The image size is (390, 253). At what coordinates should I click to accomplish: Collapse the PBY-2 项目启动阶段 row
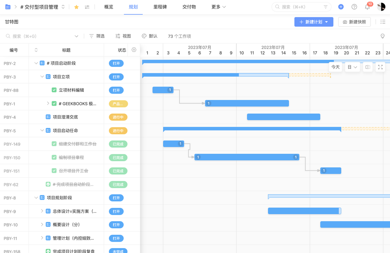[36, 63]
